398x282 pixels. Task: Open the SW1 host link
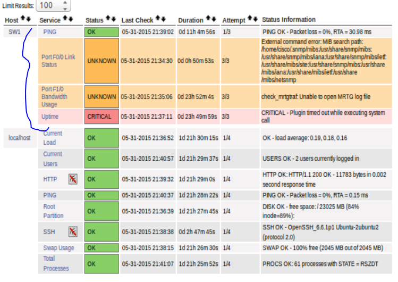(14, 32)
